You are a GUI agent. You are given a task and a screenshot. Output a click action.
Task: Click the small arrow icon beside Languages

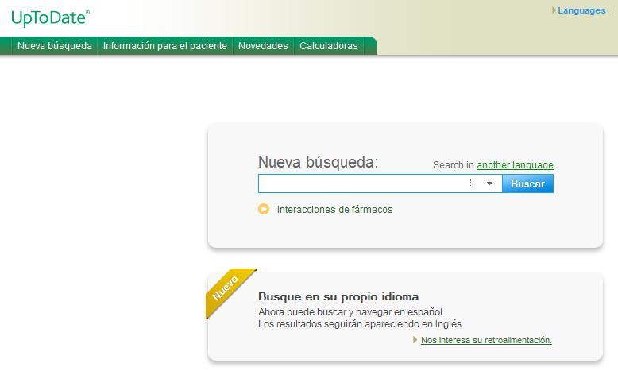(554, 11)
